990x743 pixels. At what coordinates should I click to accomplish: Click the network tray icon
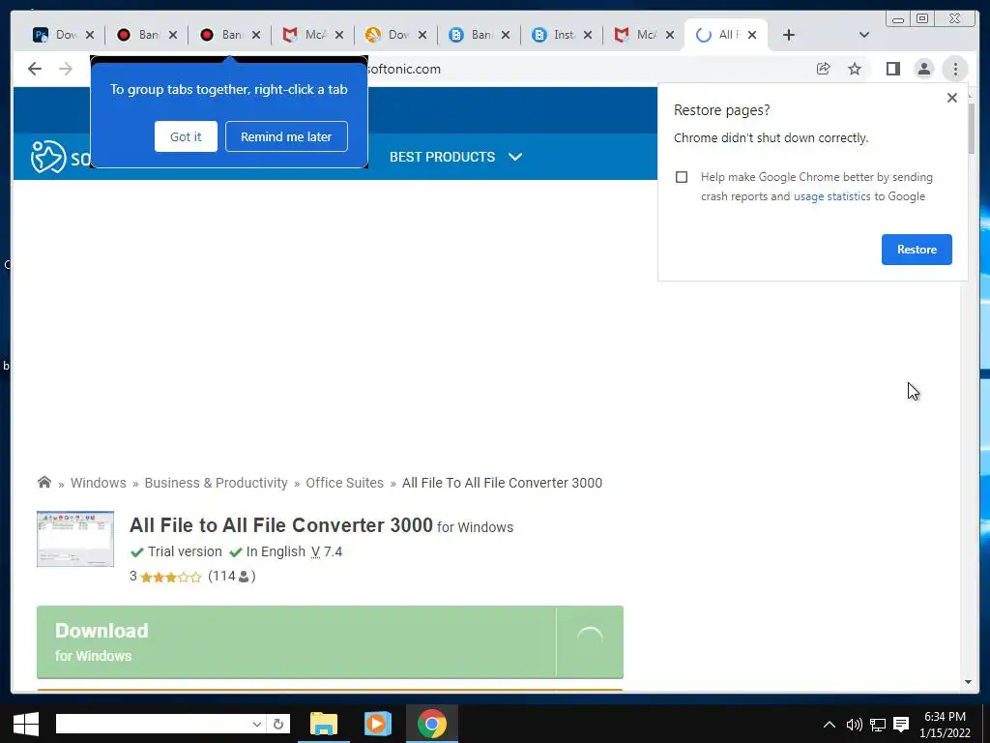tap(878, 724)
